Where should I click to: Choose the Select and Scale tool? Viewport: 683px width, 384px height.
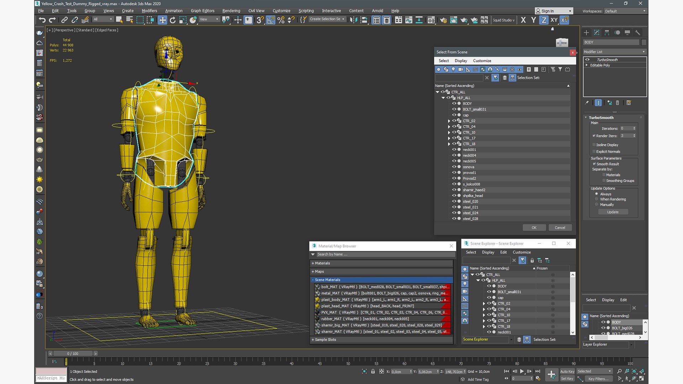[x=183, y=20]
